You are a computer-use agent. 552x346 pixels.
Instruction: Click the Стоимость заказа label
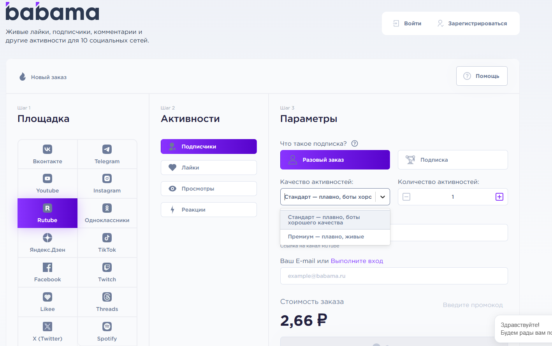[x=312, y=302]
